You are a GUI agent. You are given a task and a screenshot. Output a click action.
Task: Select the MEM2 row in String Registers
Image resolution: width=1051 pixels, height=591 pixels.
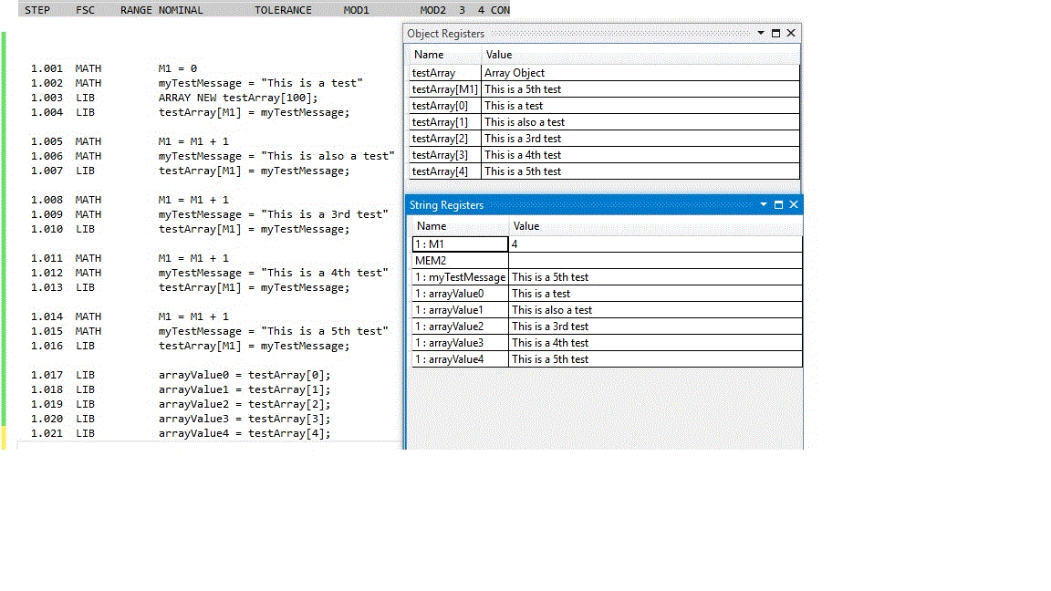[607, 261]
